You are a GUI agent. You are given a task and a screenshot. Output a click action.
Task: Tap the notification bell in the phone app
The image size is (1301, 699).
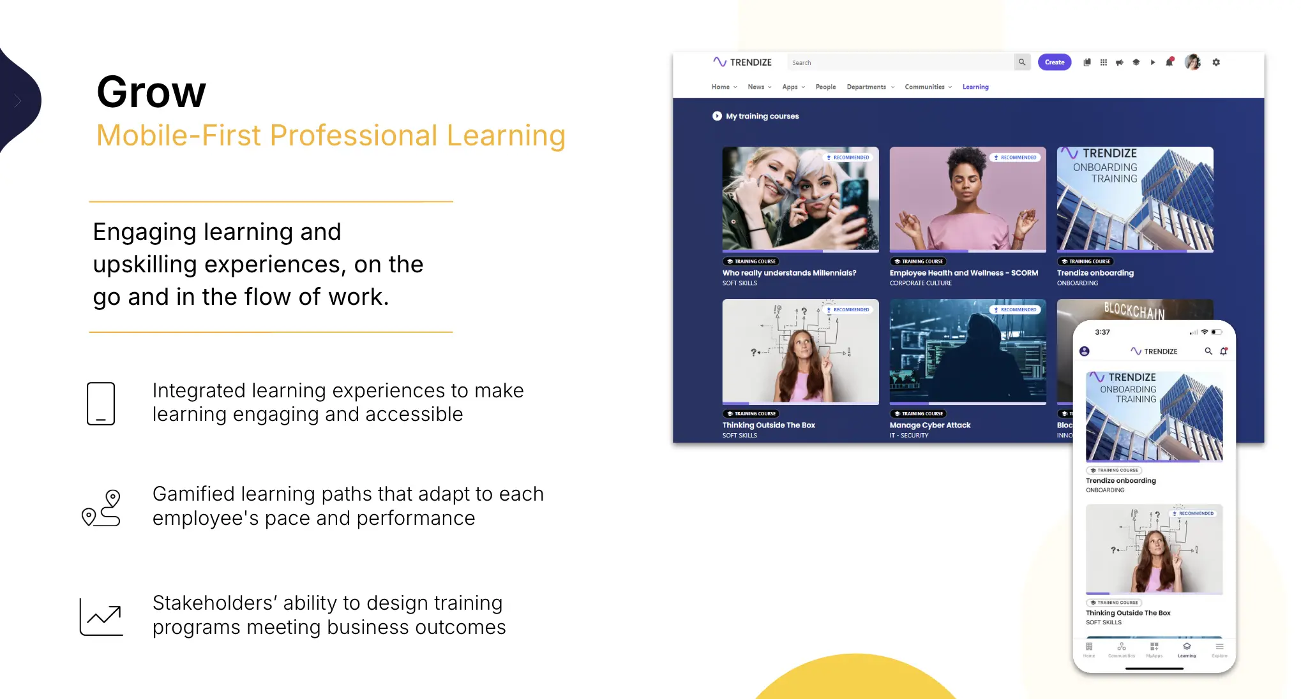point(1224,351)
